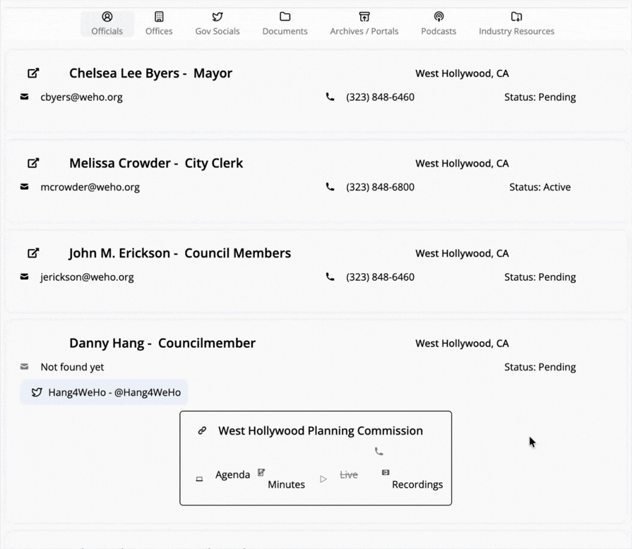
Task: Click the Live play triangle icon
Action: tap(323, 479)
